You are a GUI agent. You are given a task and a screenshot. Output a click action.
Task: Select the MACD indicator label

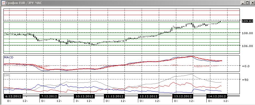(x=9, y=57)
